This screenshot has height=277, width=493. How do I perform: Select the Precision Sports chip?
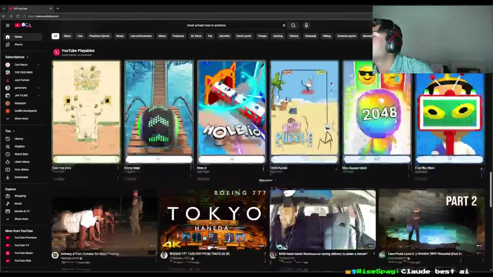click(99, 36)
